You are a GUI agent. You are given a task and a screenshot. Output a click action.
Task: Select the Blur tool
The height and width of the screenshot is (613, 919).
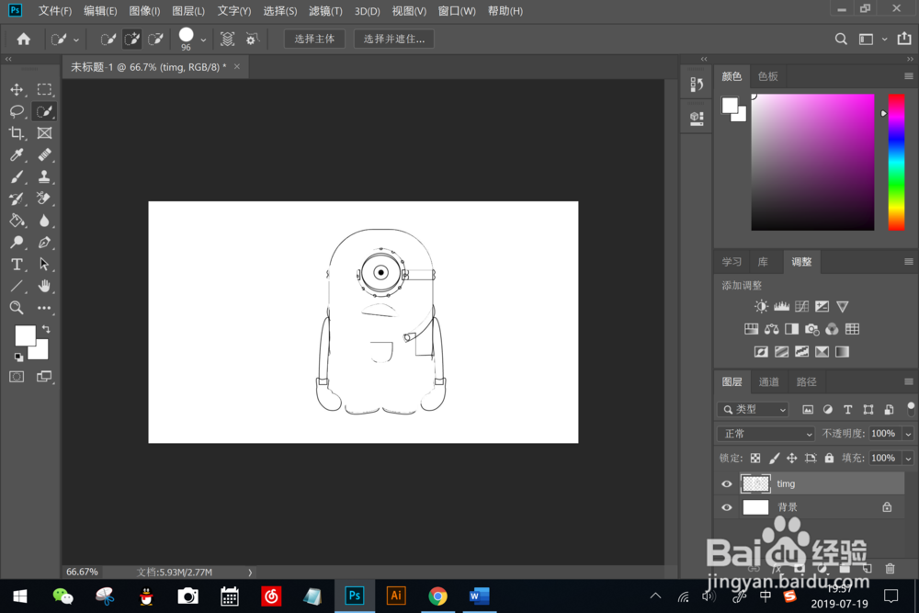click(44, 221)
